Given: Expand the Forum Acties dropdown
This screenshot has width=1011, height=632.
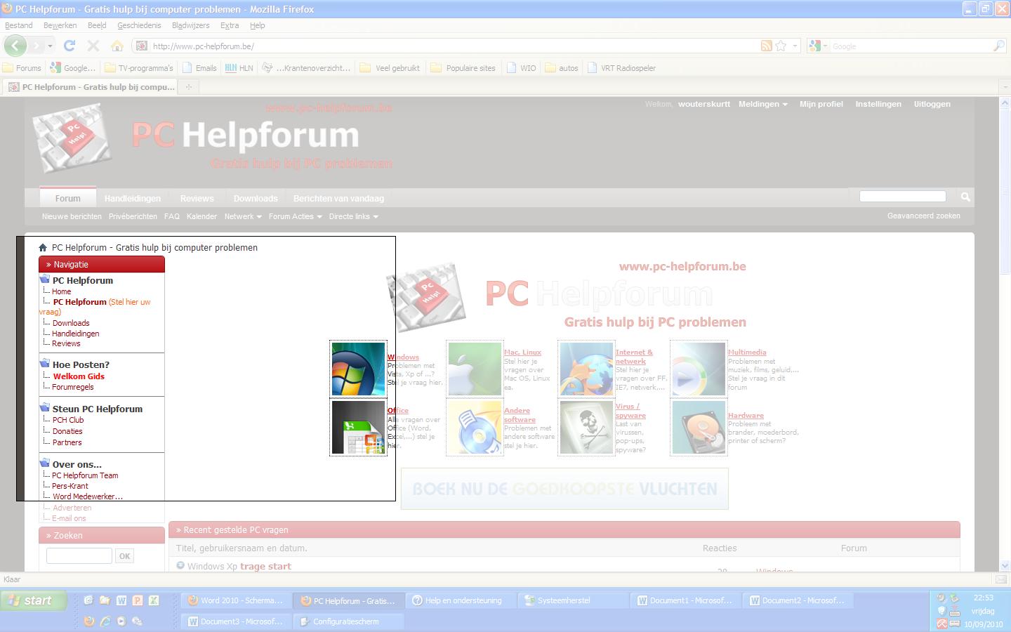Looking at the screenshot, I should coord(295,216).
